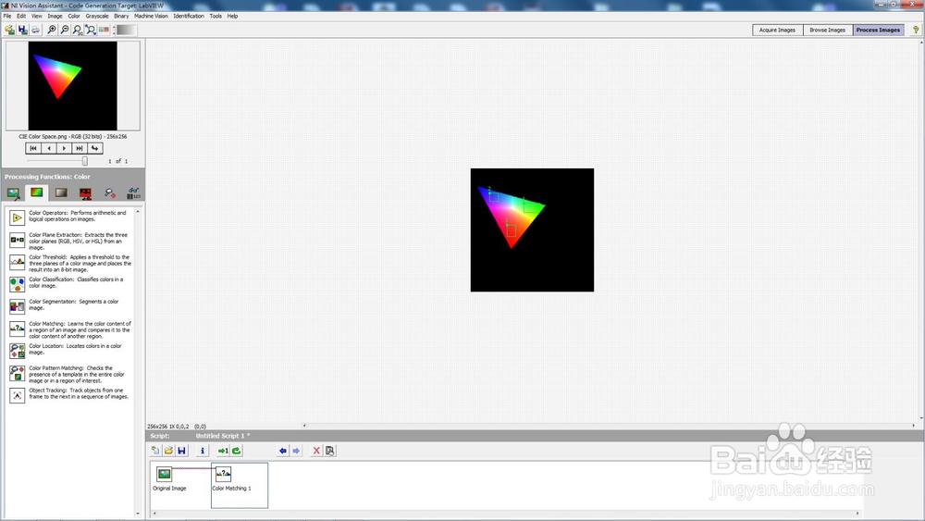Screen dimensions: 925x521
Task: Select the Color Operators function icon
Action: click(17, 217)
